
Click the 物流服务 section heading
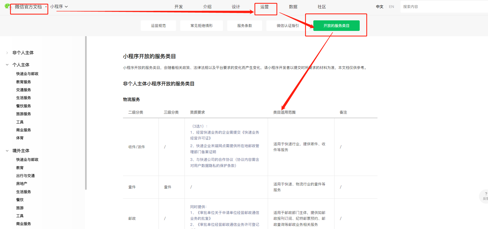point(131,99)
